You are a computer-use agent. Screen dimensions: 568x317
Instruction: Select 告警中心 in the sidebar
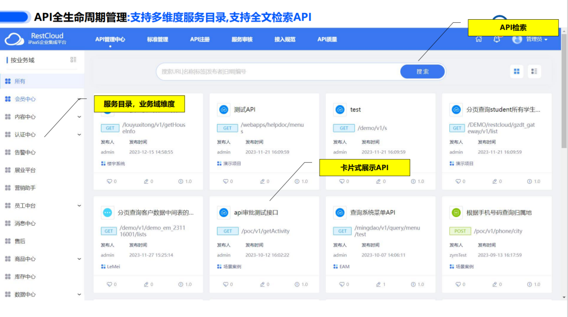[42, 152]
